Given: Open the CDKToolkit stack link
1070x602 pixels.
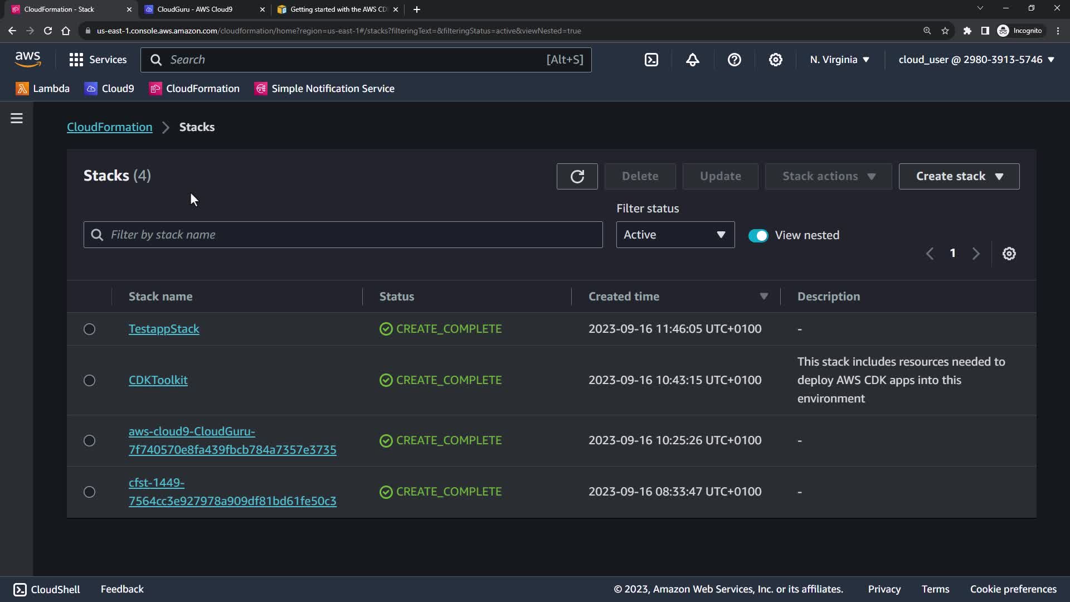Looking at the screenshot, I should pos(158,380).
